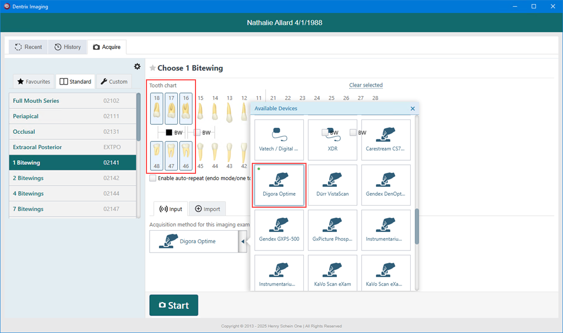The height and width of the screenshot is (333, 563).
Task: Open Digora Optime acquisition method selector
Action: pos(193,242)
